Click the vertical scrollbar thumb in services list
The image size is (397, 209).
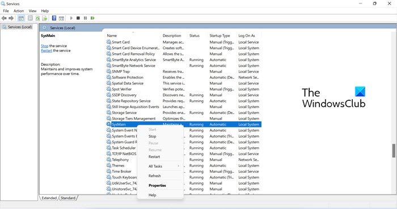[394, 151]
